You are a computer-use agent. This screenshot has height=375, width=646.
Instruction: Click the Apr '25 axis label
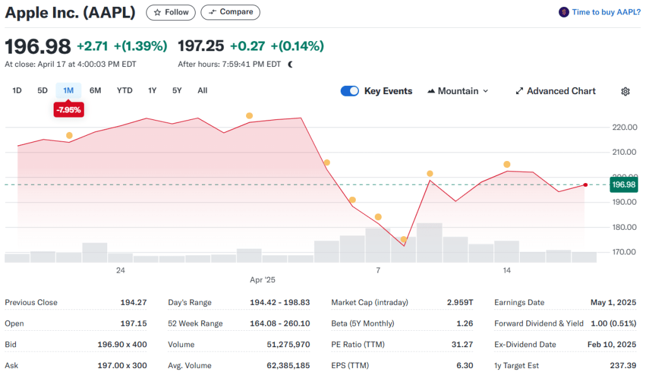262,280
